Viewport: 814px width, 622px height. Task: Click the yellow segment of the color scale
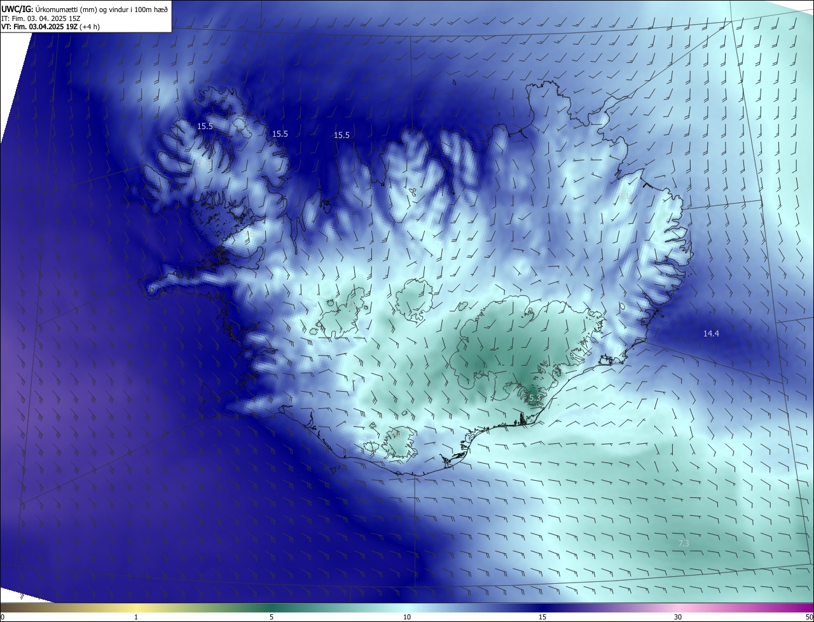136,607
